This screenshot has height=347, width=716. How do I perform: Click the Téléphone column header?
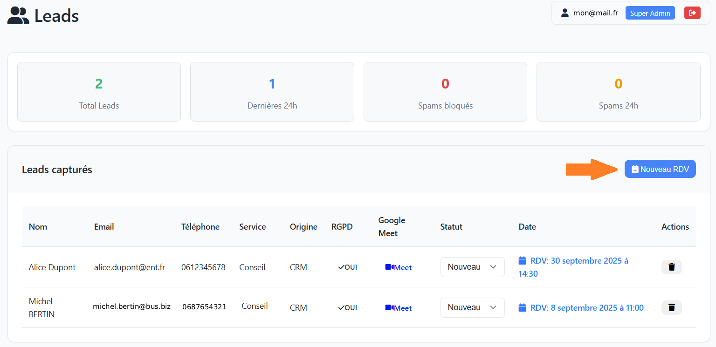[200, 227]
